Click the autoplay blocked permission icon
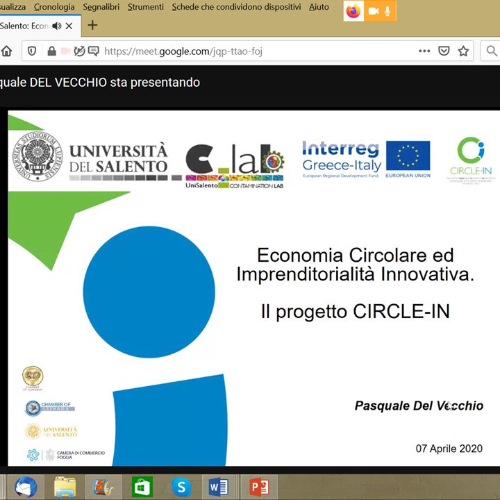Viewport: 500px width, 500px height. click(x=79, y=51)
